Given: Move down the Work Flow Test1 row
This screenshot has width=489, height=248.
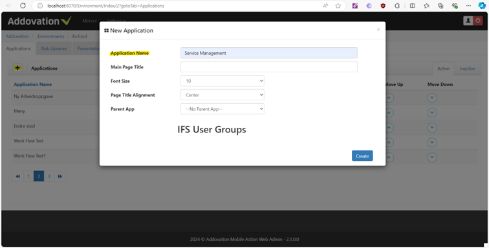Looking at the screenshot, I should (x=432, y=158).
